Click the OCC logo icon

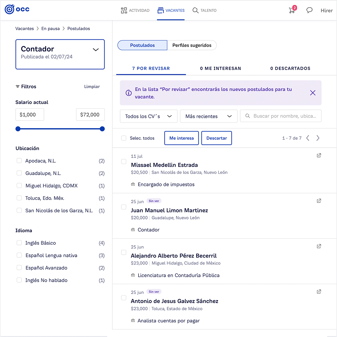click(x=10, y=9)
